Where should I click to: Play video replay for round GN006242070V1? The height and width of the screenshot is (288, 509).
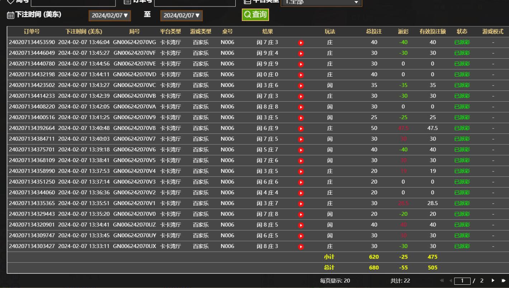[301, 204]
